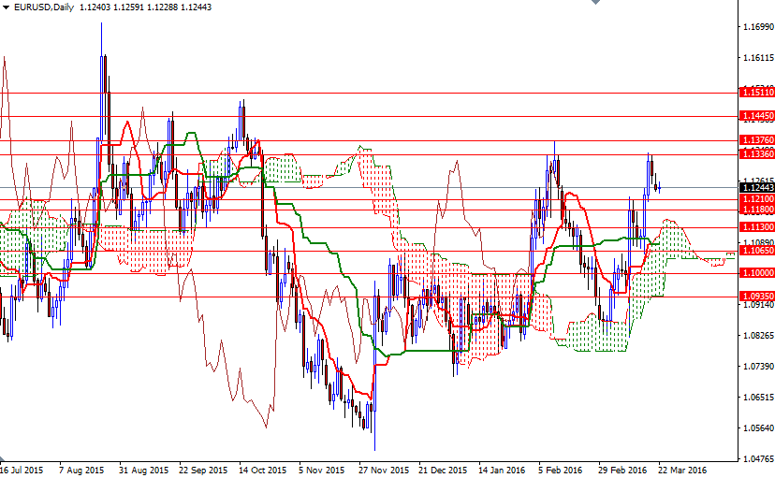
Task: Click the current price label 1.12443
Action: pos(756,188)
